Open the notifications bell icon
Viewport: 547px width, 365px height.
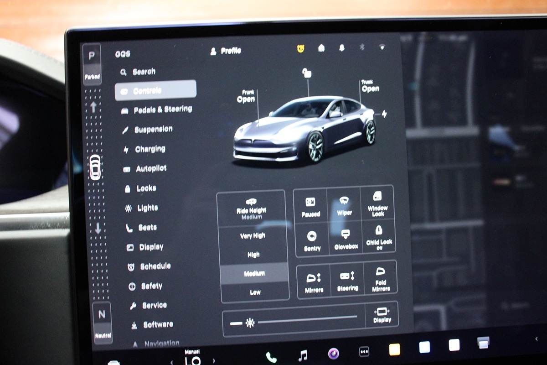pyautogui.click(x=342, y=47)
